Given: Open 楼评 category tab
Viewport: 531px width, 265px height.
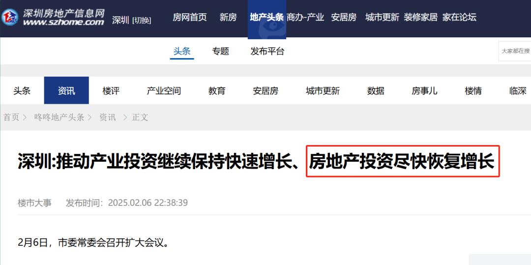Looking at the screenshot, I should [x=111, y=90].
